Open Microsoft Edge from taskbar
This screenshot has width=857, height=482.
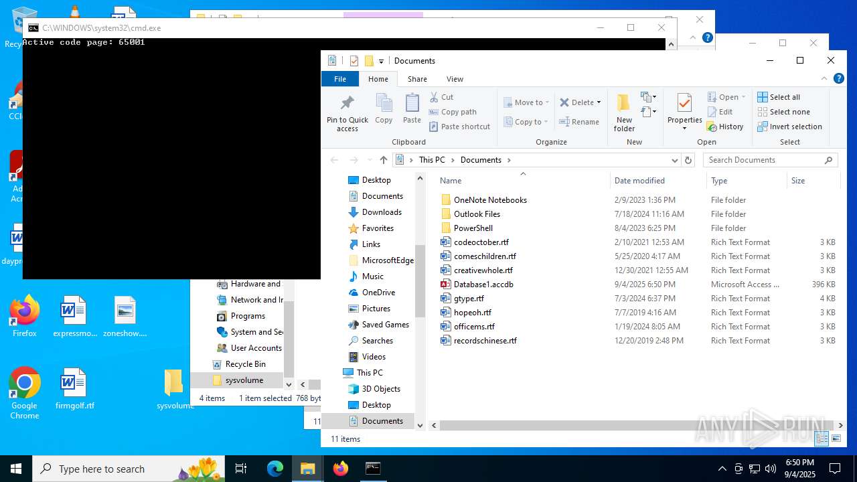point(275,469)
